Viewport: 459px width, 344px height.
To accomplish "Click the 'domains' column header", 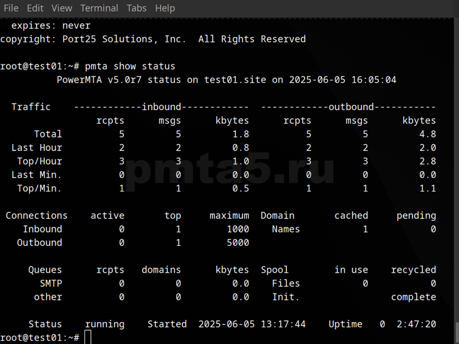I will tap(161, 270).
